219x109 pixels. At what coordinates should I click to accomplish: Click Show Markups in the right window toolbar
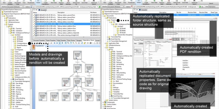pos(169,2)
